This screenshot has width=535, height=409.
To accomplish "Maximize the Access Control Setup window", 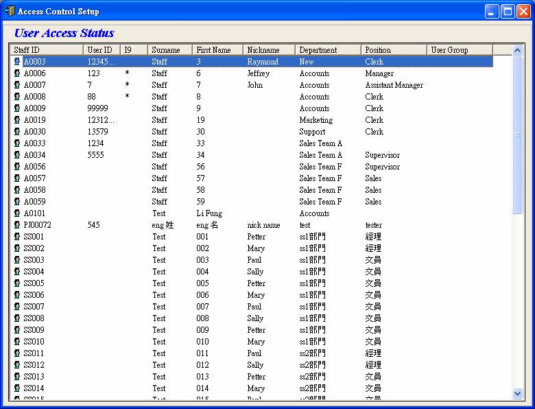I will coord(508,11).
